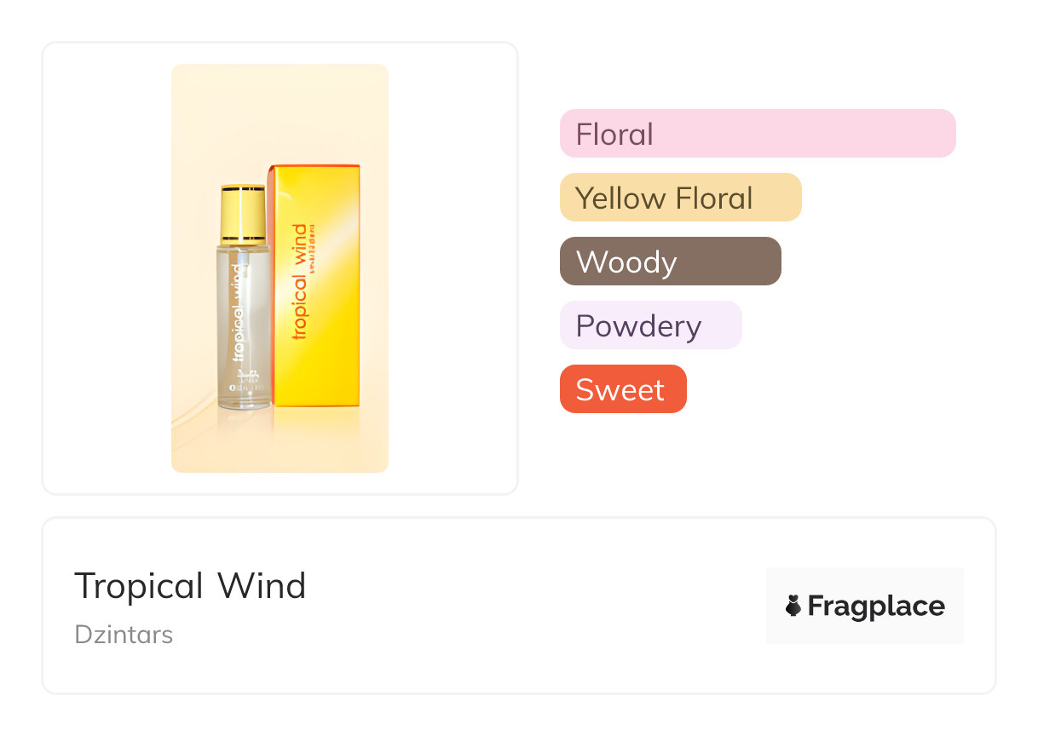This screenshot has height=736, width=1038.
Task: Click the product photo's cream background
Action: 200,128
